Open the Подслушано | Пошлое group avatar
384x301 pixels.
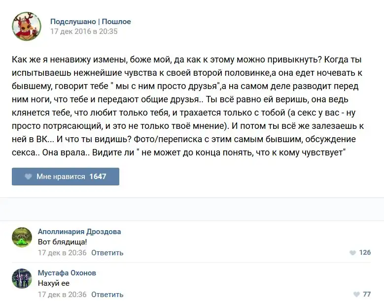[26, 27]
